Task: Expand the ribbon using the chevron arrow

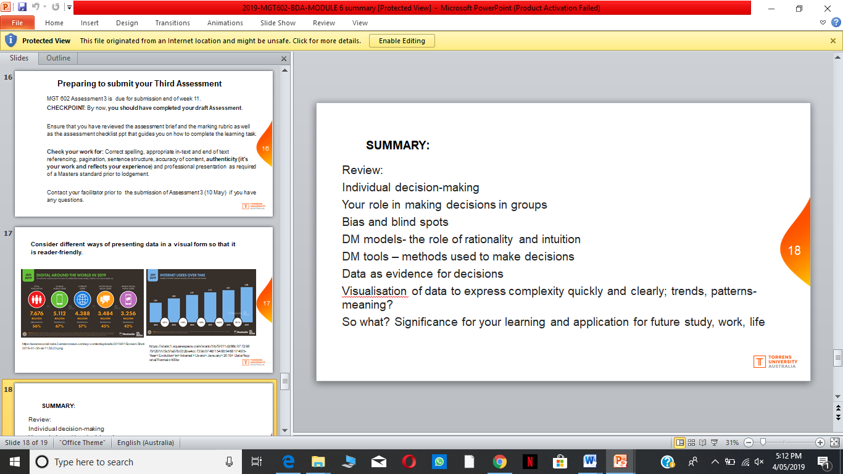Action: (824, 23)
